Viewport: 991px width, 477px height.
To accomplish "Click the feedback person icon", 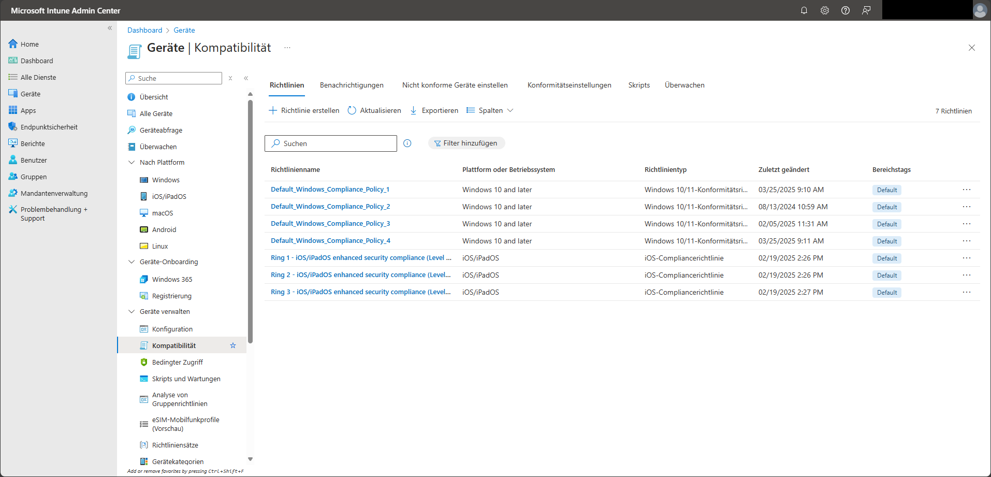I will click(x=866, y=10).
